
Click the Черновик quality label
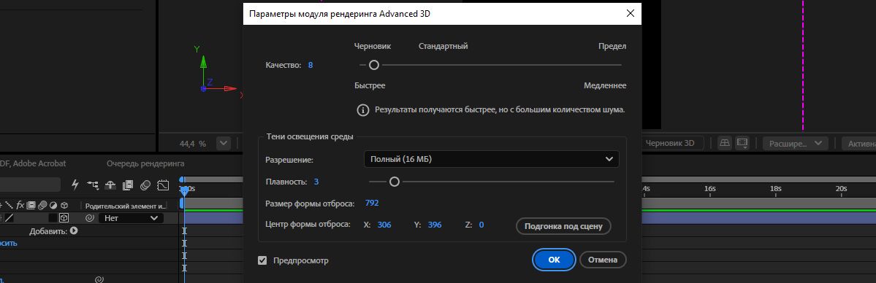(372, 47)
